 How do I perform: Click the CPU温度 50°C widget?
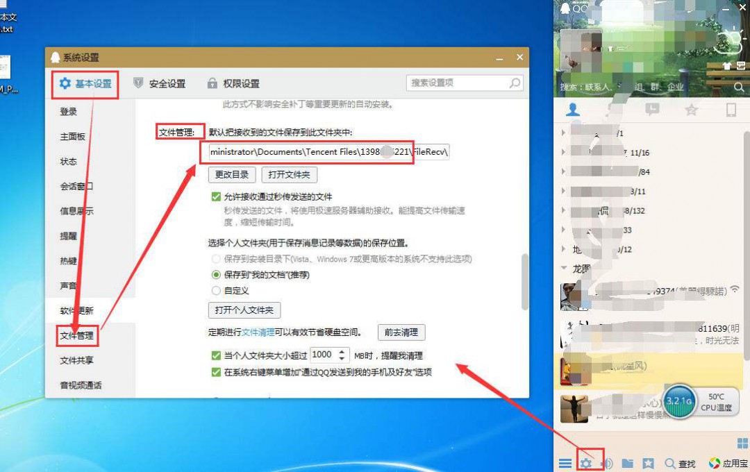point(716,402)
